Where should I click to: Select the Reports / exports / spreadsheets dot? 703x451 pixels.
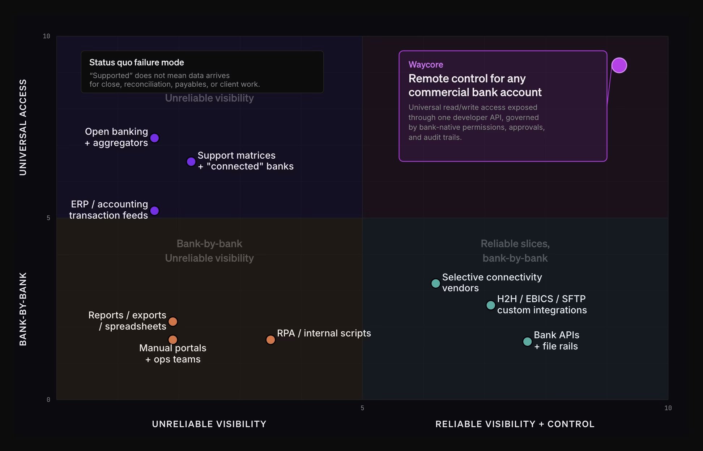[173, 321]
